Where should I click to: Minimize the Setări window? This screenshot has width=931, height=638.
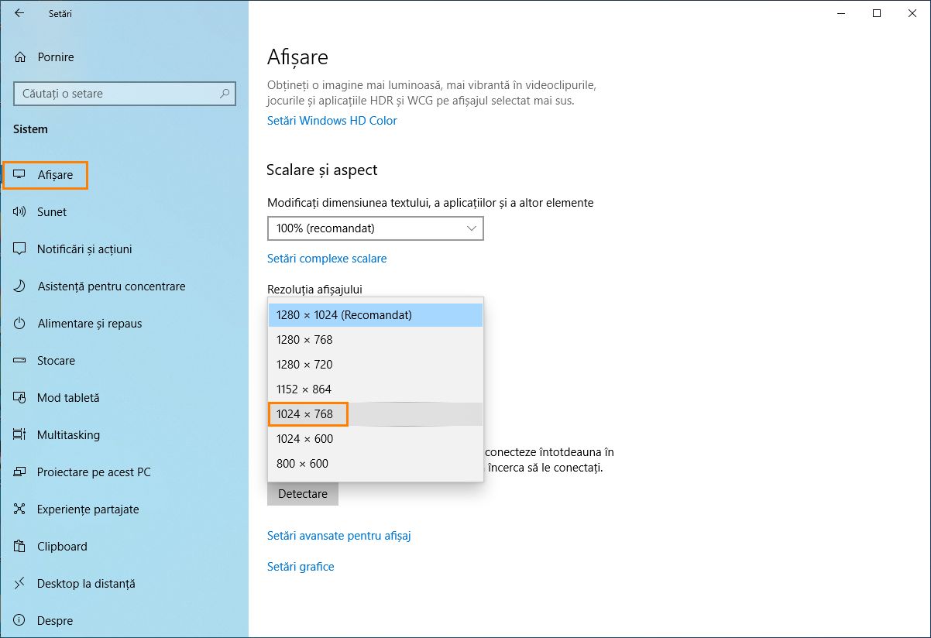point(841,13)
